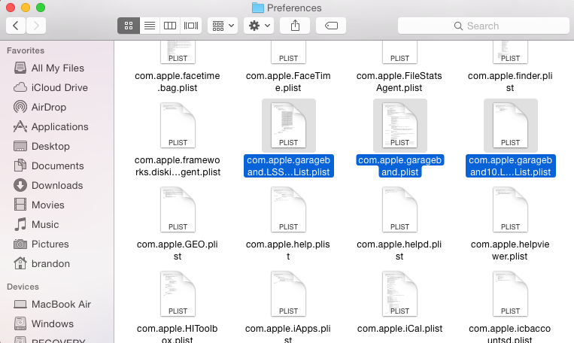This screenshot has height=343, width=574.
Task: Open the Action gear menu
Action: (259, 26)
